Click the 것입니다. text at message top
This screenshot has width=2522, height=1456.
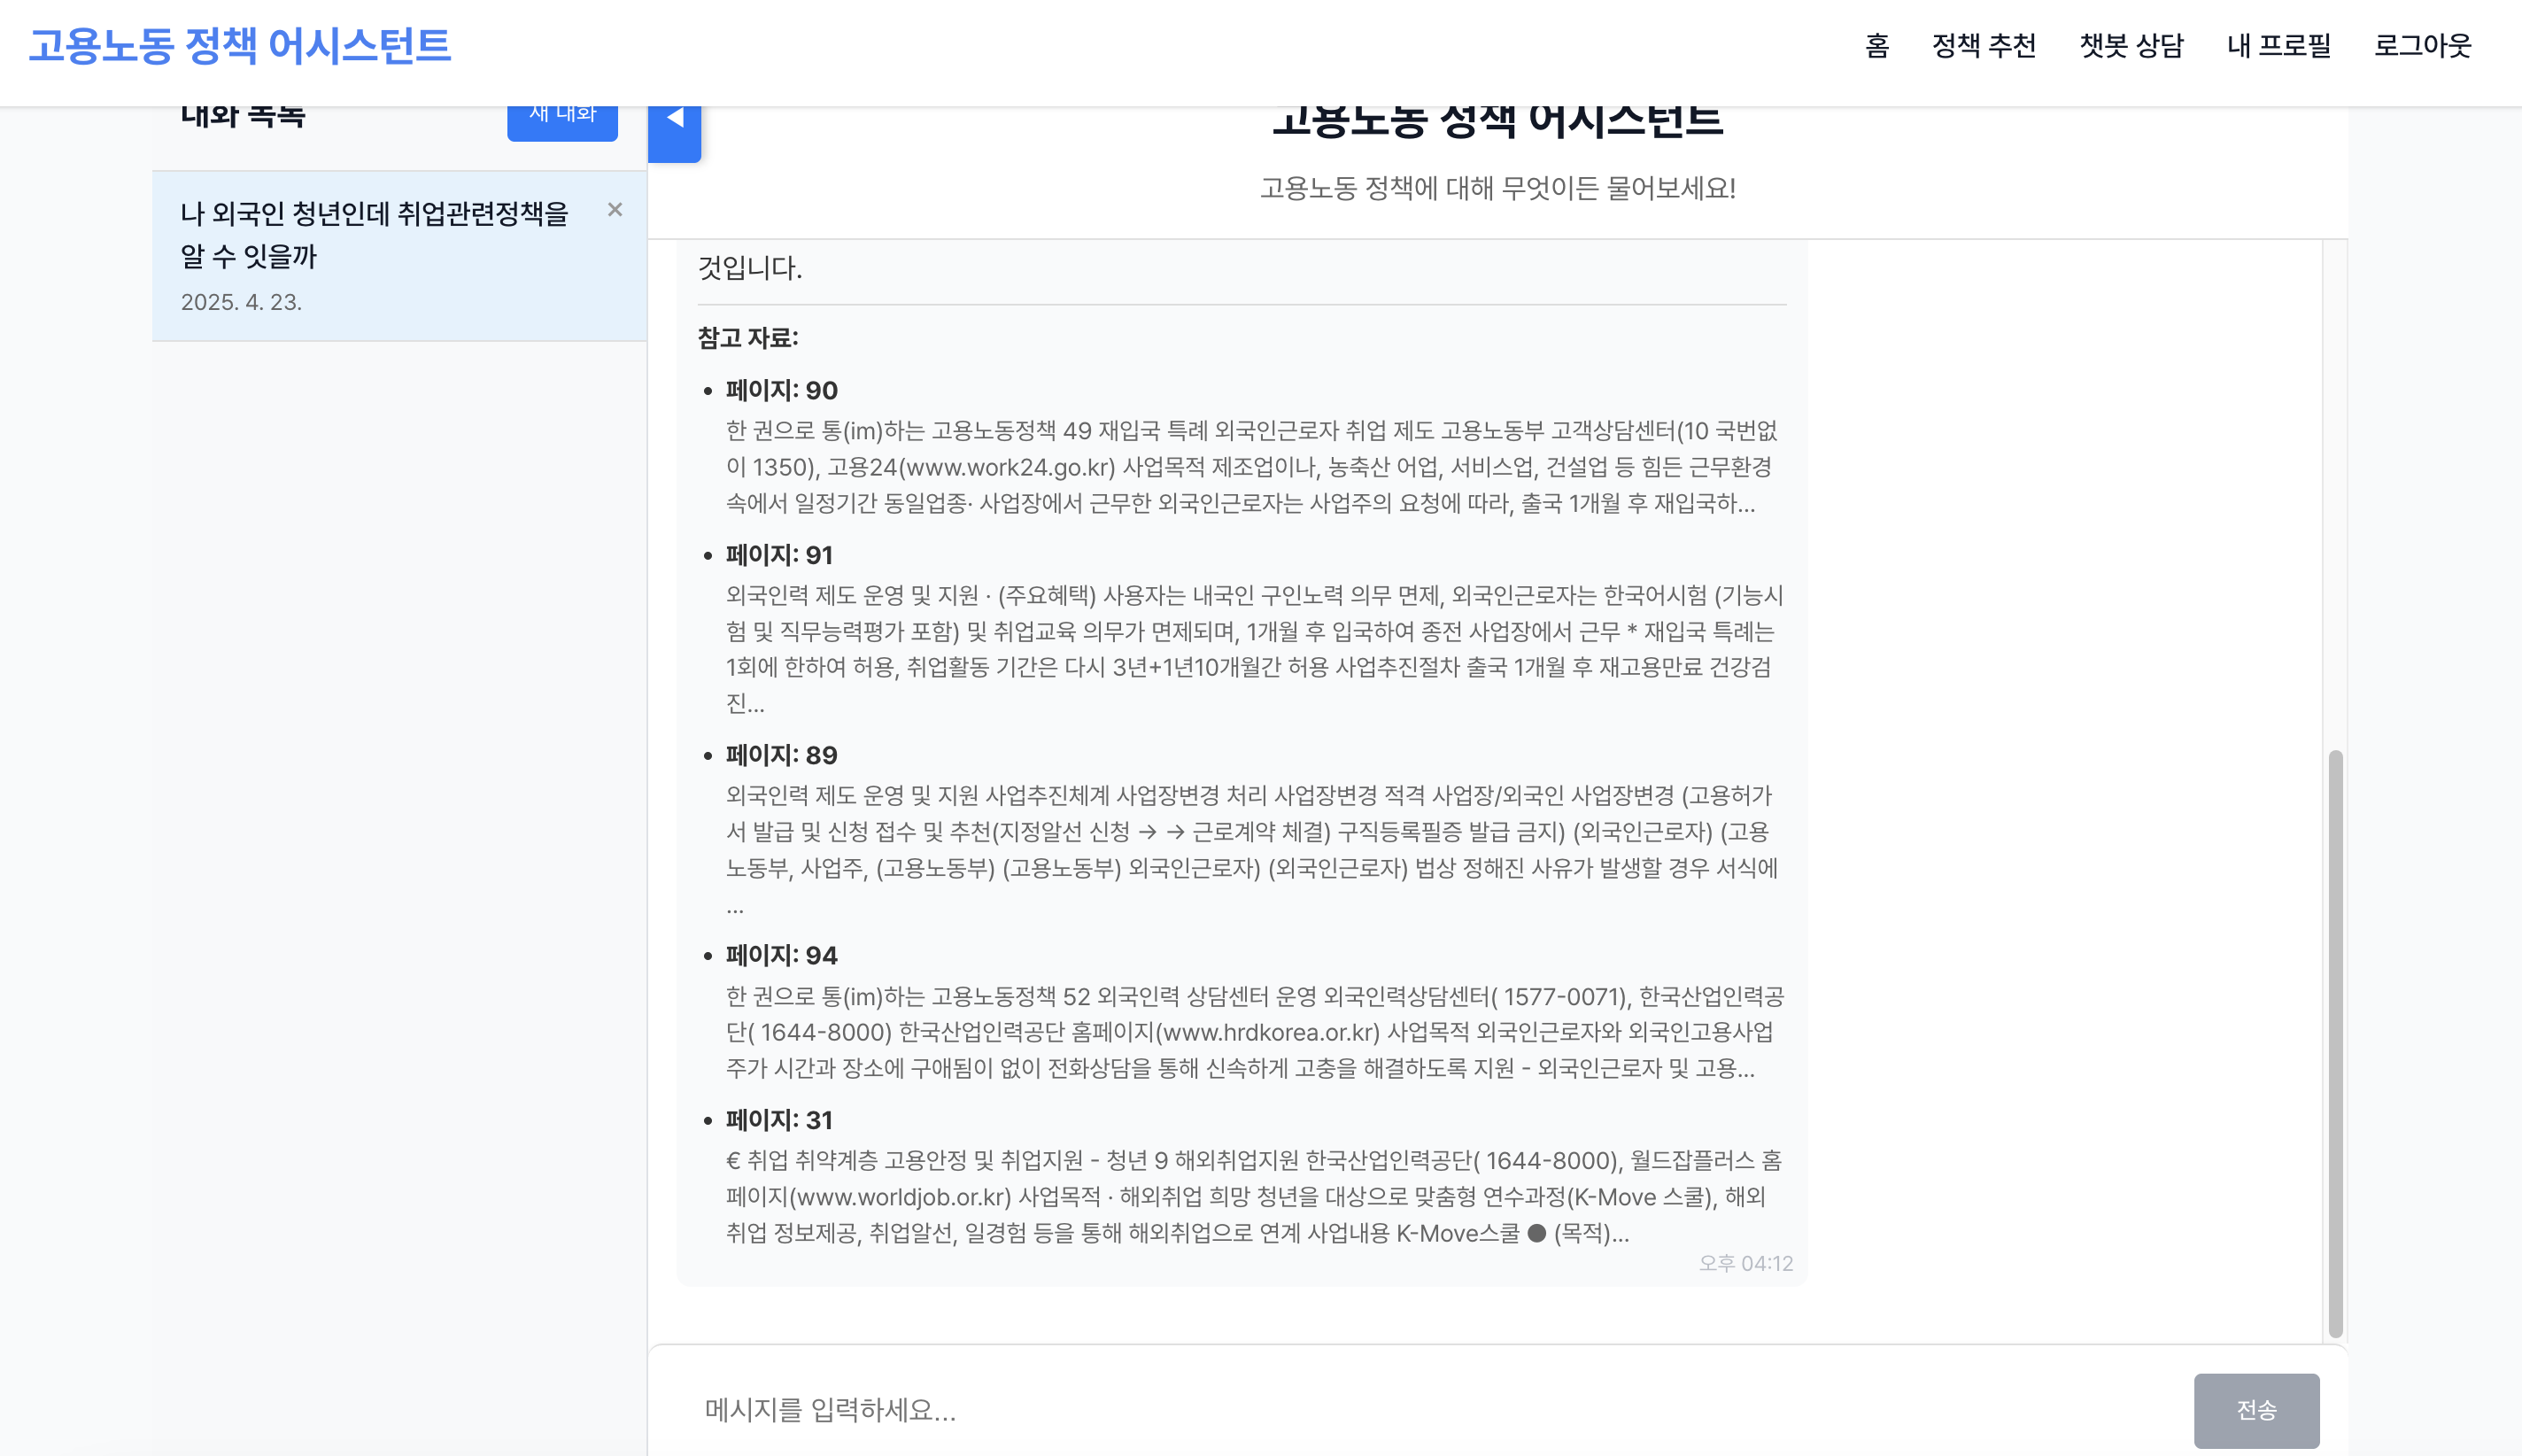(750, 268)
